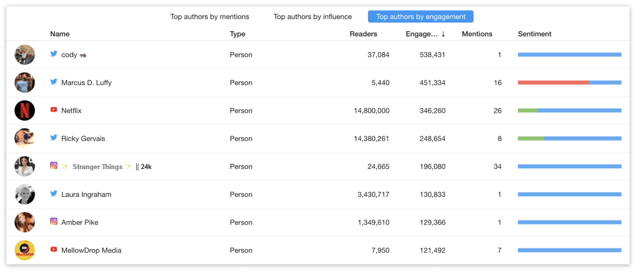Click the Instagram icon beside Stranger Things
This screenshot has height=272, width=636.
(54, 166)
